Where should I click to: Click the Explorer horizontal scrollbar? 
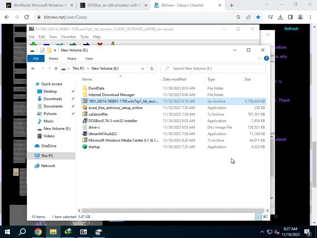tap(173, 210)
